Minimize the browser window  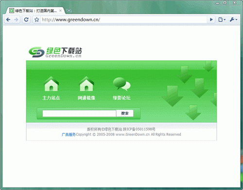[x=217, y=3]
